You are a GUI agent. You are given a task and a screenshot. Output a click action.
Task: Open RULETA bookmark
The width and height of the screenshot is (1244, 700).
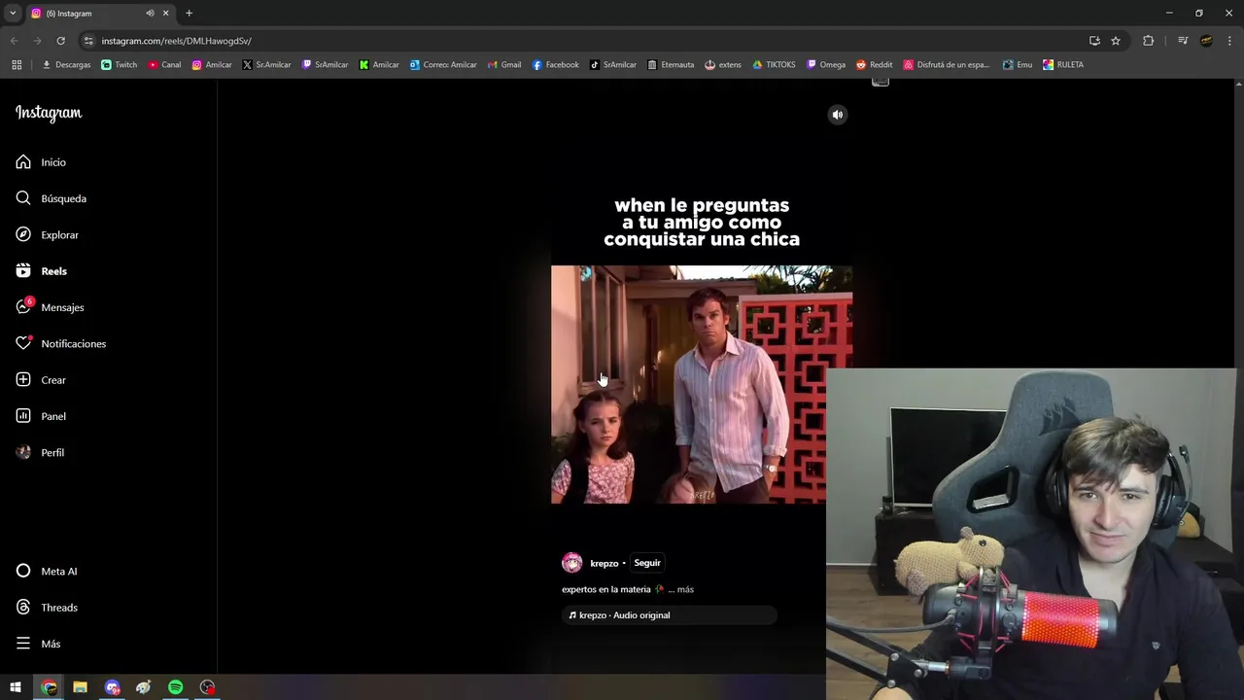point(1063,65)
